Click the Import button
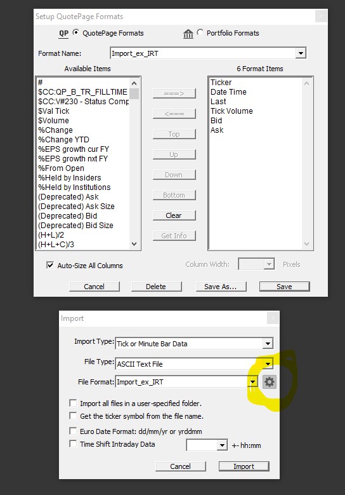This screenshot has width=345, height=495. (x=244, y=466)
